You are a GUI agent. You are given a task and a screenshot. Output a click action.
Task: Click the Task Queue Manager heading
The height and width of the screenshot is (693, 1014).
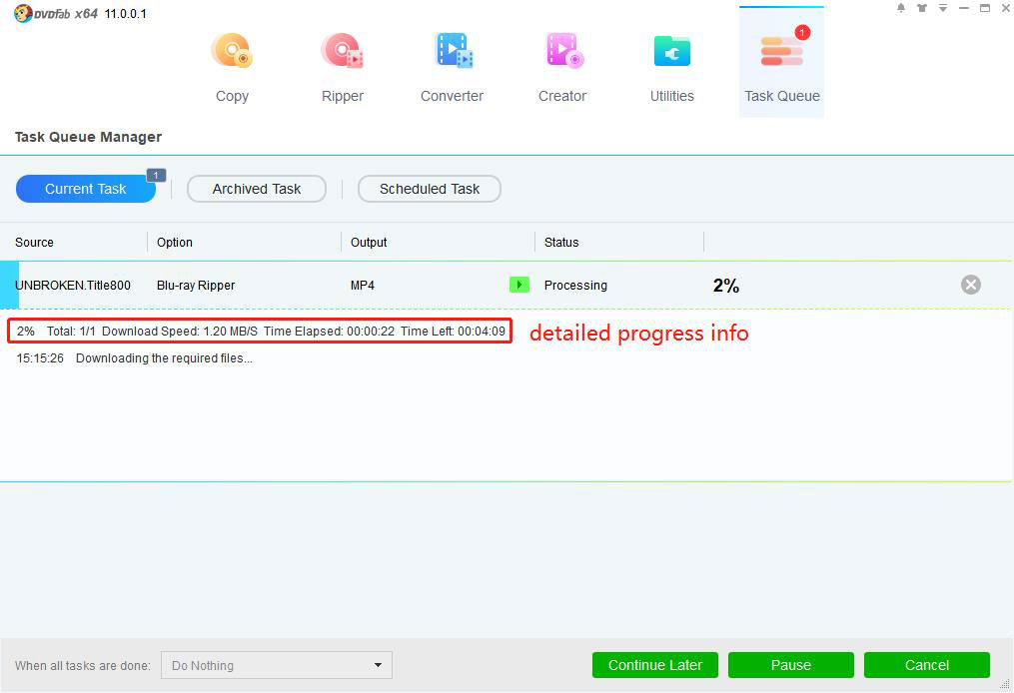tap(88, 137)
